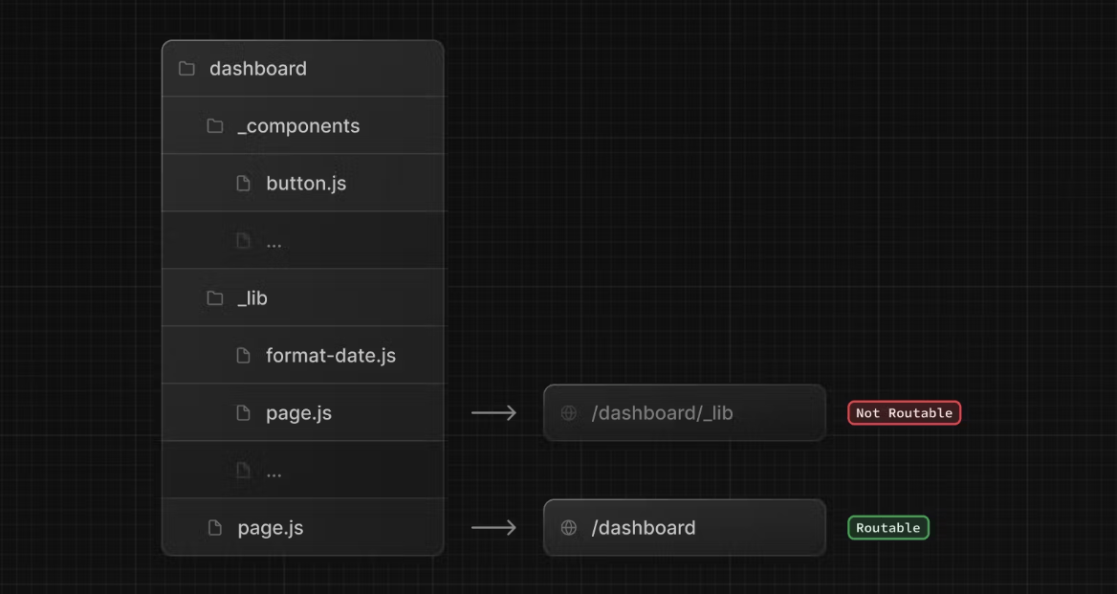
Task: Click the green Routable badge
Action: click(x=888, y=528)
